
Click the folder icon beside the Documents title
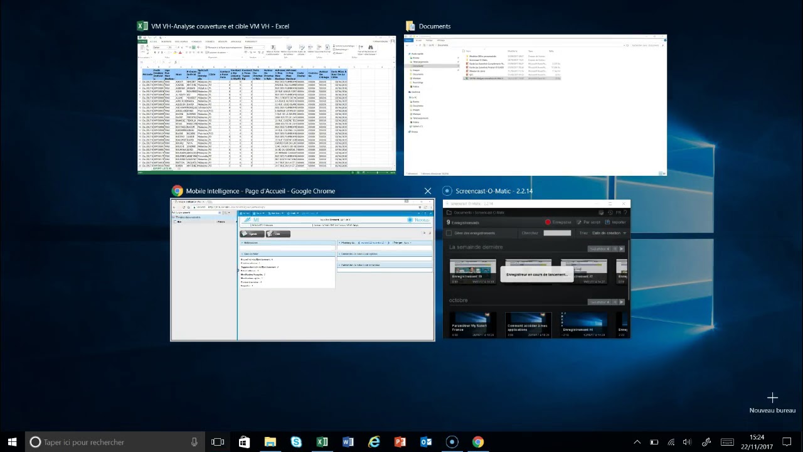coord(410,26)
